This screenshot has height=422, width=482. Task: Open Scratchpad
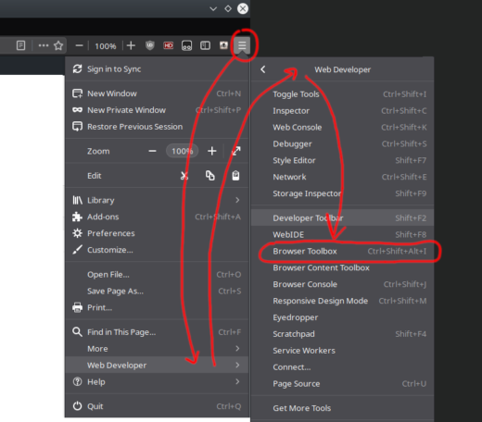click(342, 334)
